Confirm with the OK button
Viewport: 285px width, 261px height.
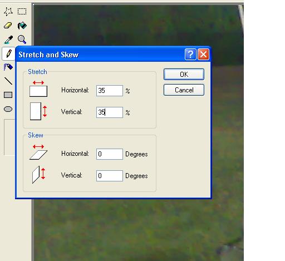[184, 75]
